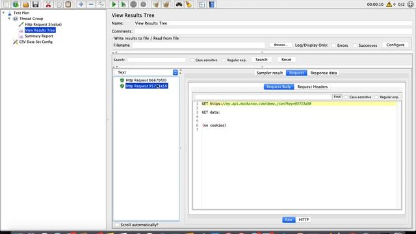
Task: Click the Reset button
Action: pos(286,60)
